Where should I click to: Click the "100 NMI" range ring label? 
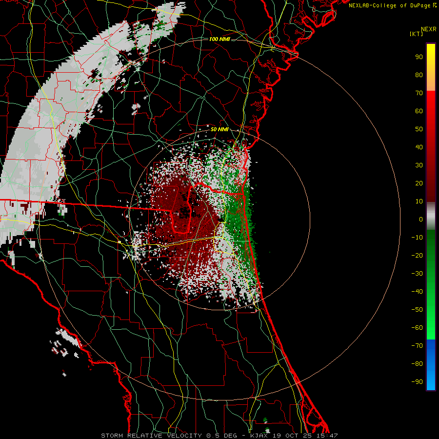pyautogui.click(x=219, y=39)
